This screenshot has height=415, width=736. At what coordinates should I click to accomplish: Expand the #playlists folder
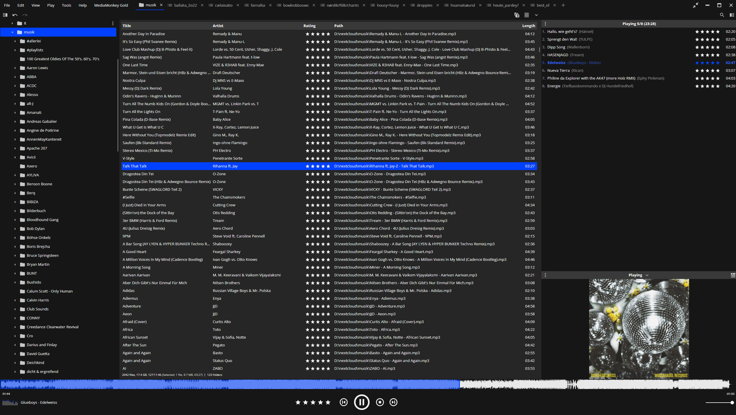(15, 50)
